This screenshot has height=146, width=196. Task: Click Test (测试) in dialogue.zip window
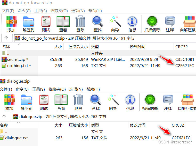pyautogui.click(x=44, y=102)
